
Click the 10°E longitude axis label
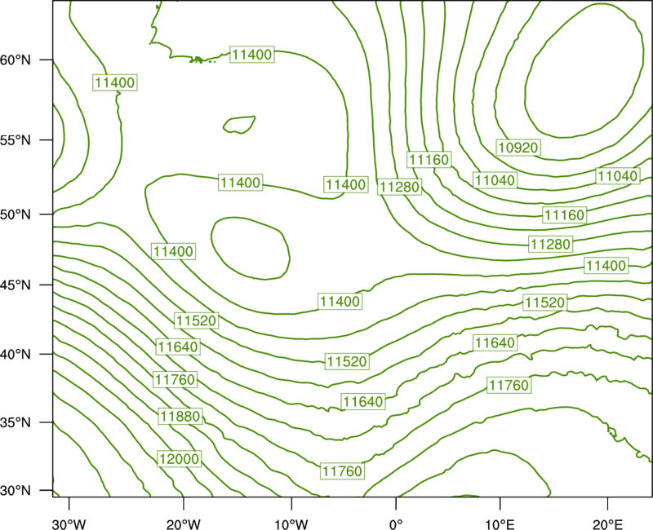(500, 524)
